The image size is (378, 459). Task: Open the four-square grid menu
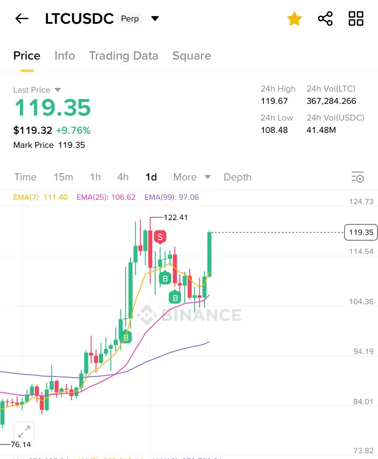tap(356, 19)
